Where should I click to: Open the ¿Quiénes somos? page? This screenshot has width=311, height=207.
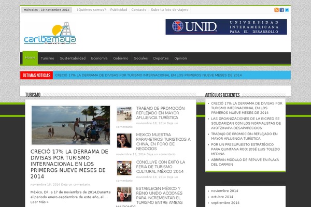click(91, 10)
